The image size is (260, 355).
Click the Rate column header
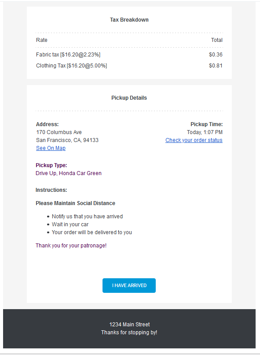tap(41, 40)
